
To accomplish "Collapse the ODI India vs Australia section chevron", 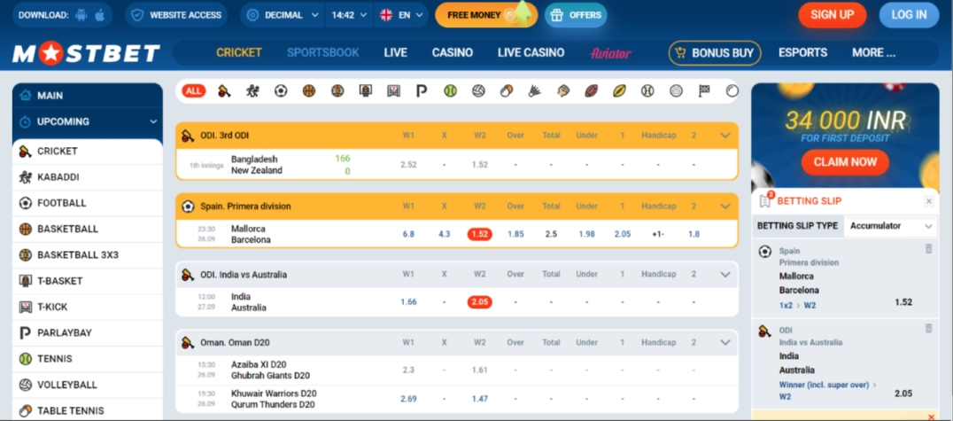I will pyautogui.click(x=725, y=275).
